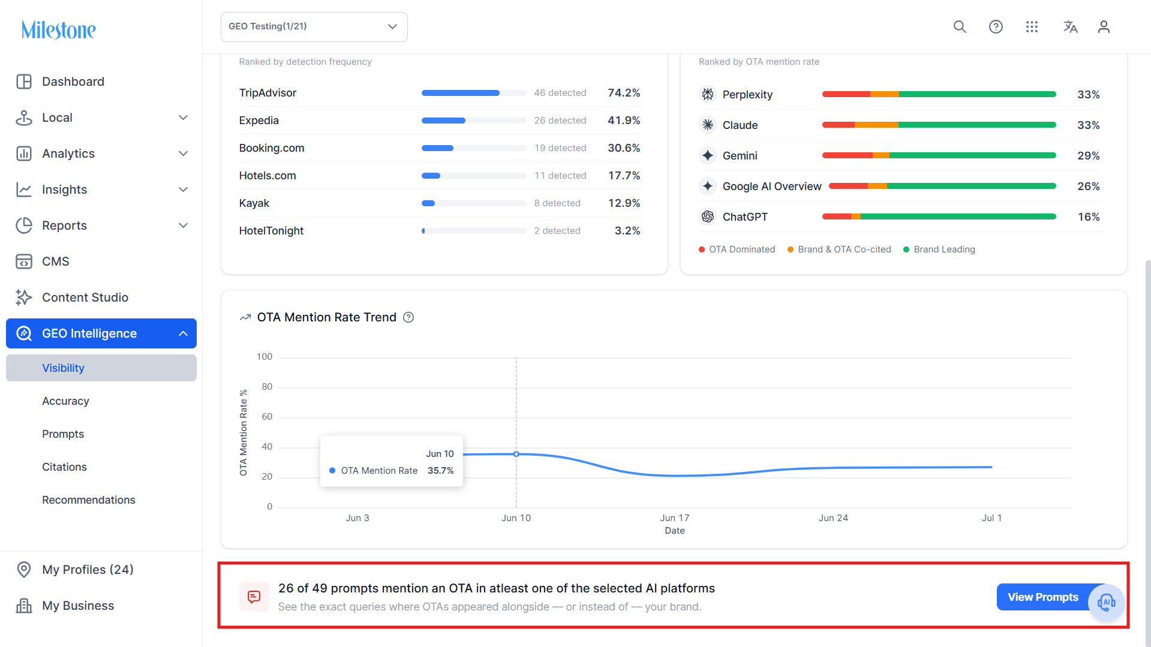Click the Perplexity platform icon

click(708, 94)
